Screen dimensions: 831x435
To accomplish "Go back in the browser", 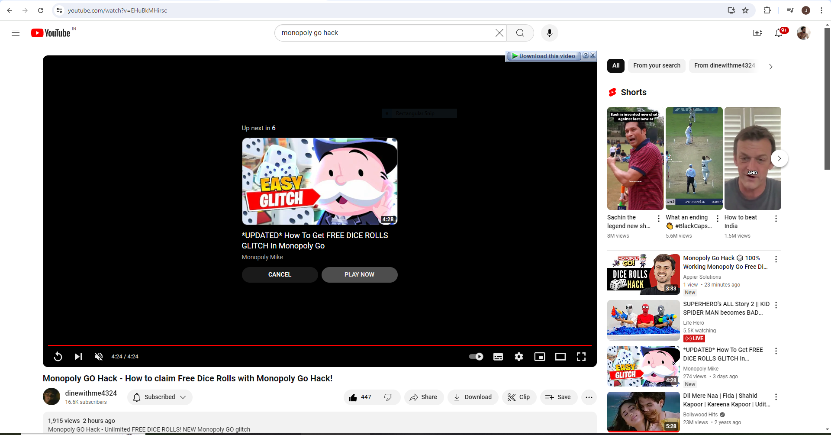I will (x=10, y=10).
